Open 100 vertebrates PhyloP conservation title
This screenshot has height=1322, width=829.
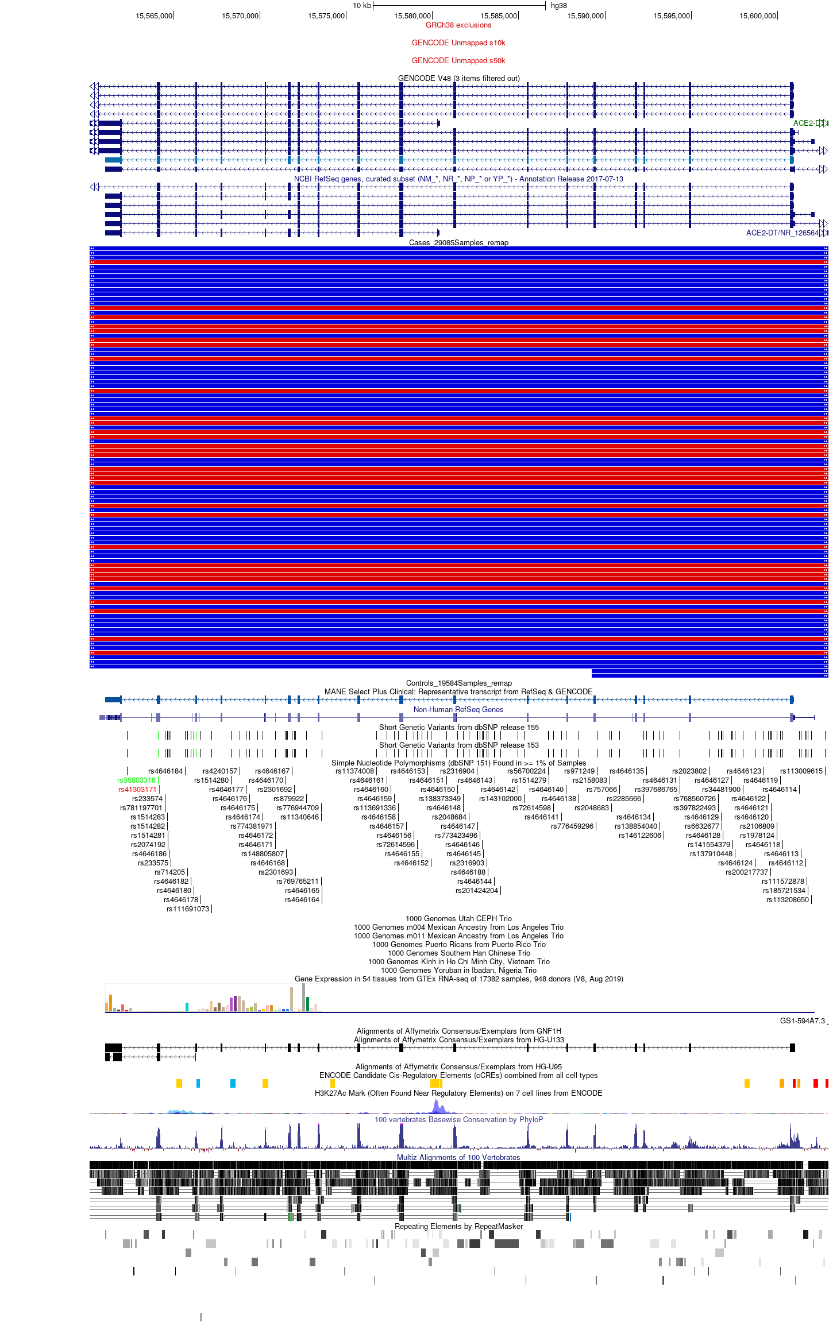pyautogui.click(x=458, y=1119)
